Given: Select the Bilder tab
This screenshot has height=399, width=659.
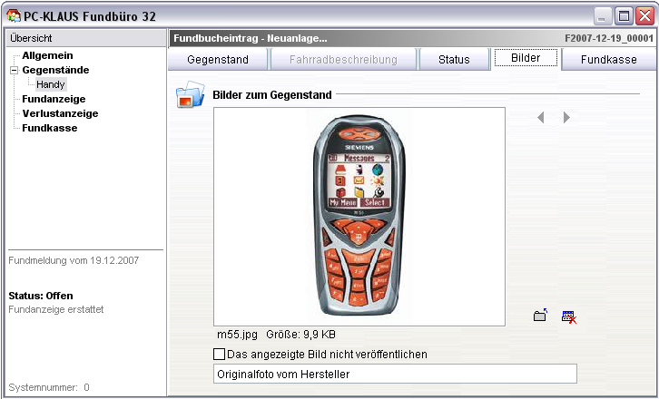Looking at the screenshot, I should pyautogui.click(x=526, y=58).
